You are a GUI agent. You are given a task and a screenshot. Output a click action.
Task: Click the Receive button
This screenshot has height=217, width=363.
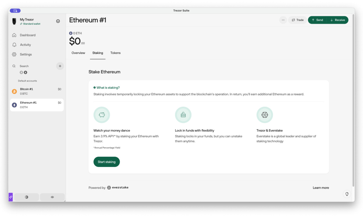pos(338,20)
